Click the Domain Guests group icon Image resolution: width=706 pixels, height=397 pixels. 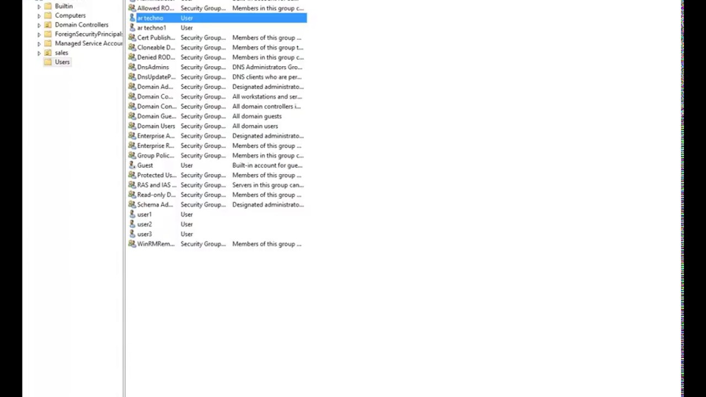tap(132, 116)
